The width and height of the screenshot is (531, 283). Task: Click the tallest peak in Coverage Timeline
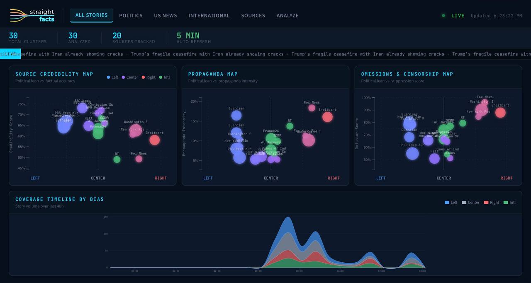coord(287,218)
